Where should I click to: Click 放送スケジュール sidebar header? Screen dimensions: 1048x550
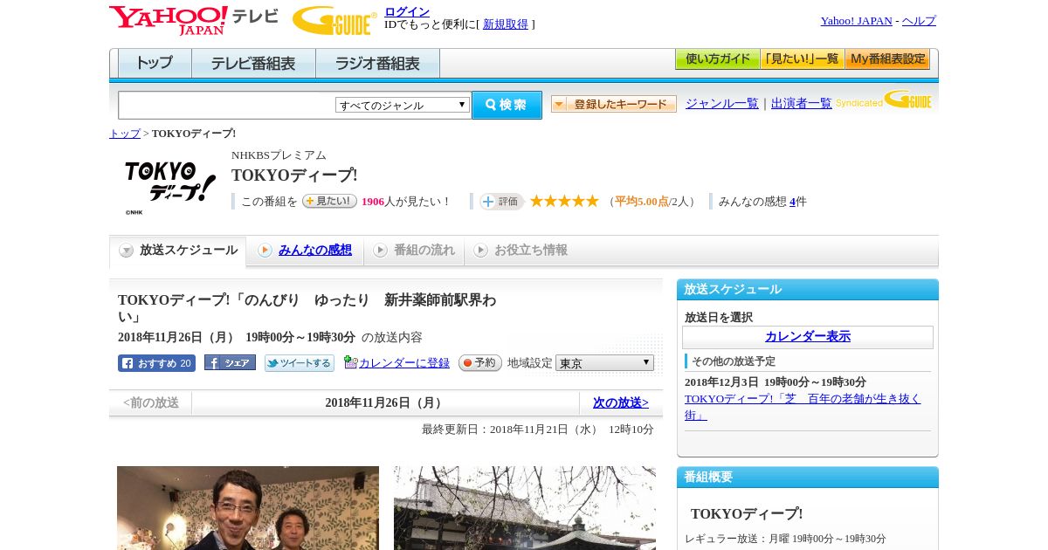[x=808, y=289]
